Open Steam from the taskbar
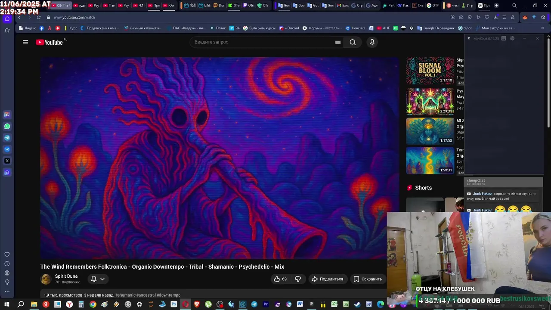 point(357,304)
